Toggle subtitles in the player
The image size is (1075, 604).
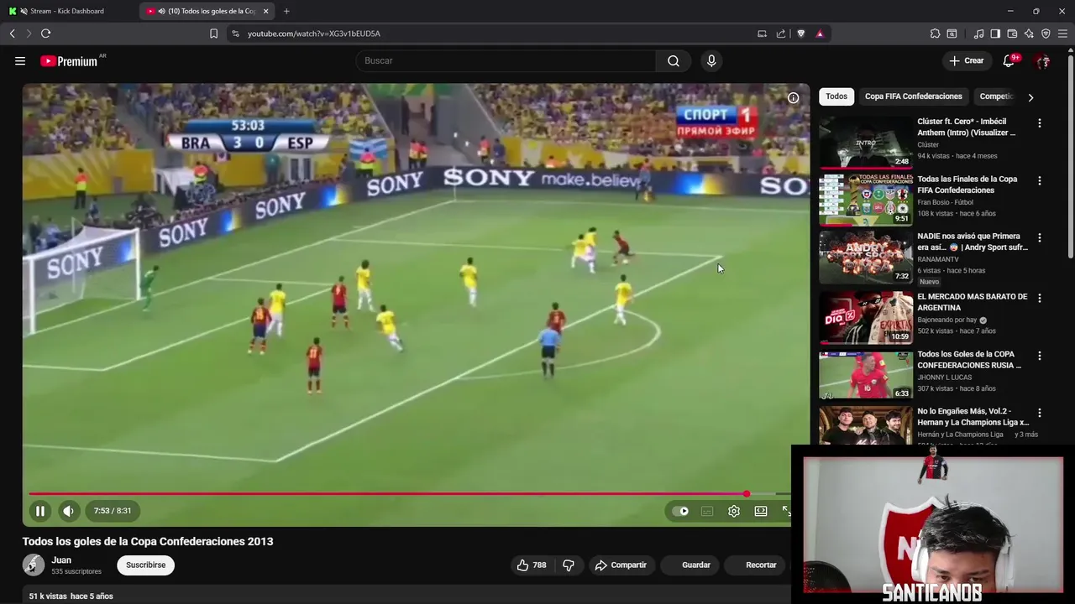click(707, 511)
